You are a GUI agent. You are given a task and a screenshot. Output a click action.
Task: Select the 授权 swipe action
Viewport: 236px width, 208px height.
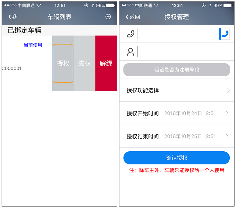point(63,63)
